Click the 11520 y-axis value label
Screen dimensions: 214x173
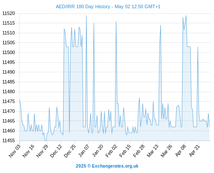(9, 13)
